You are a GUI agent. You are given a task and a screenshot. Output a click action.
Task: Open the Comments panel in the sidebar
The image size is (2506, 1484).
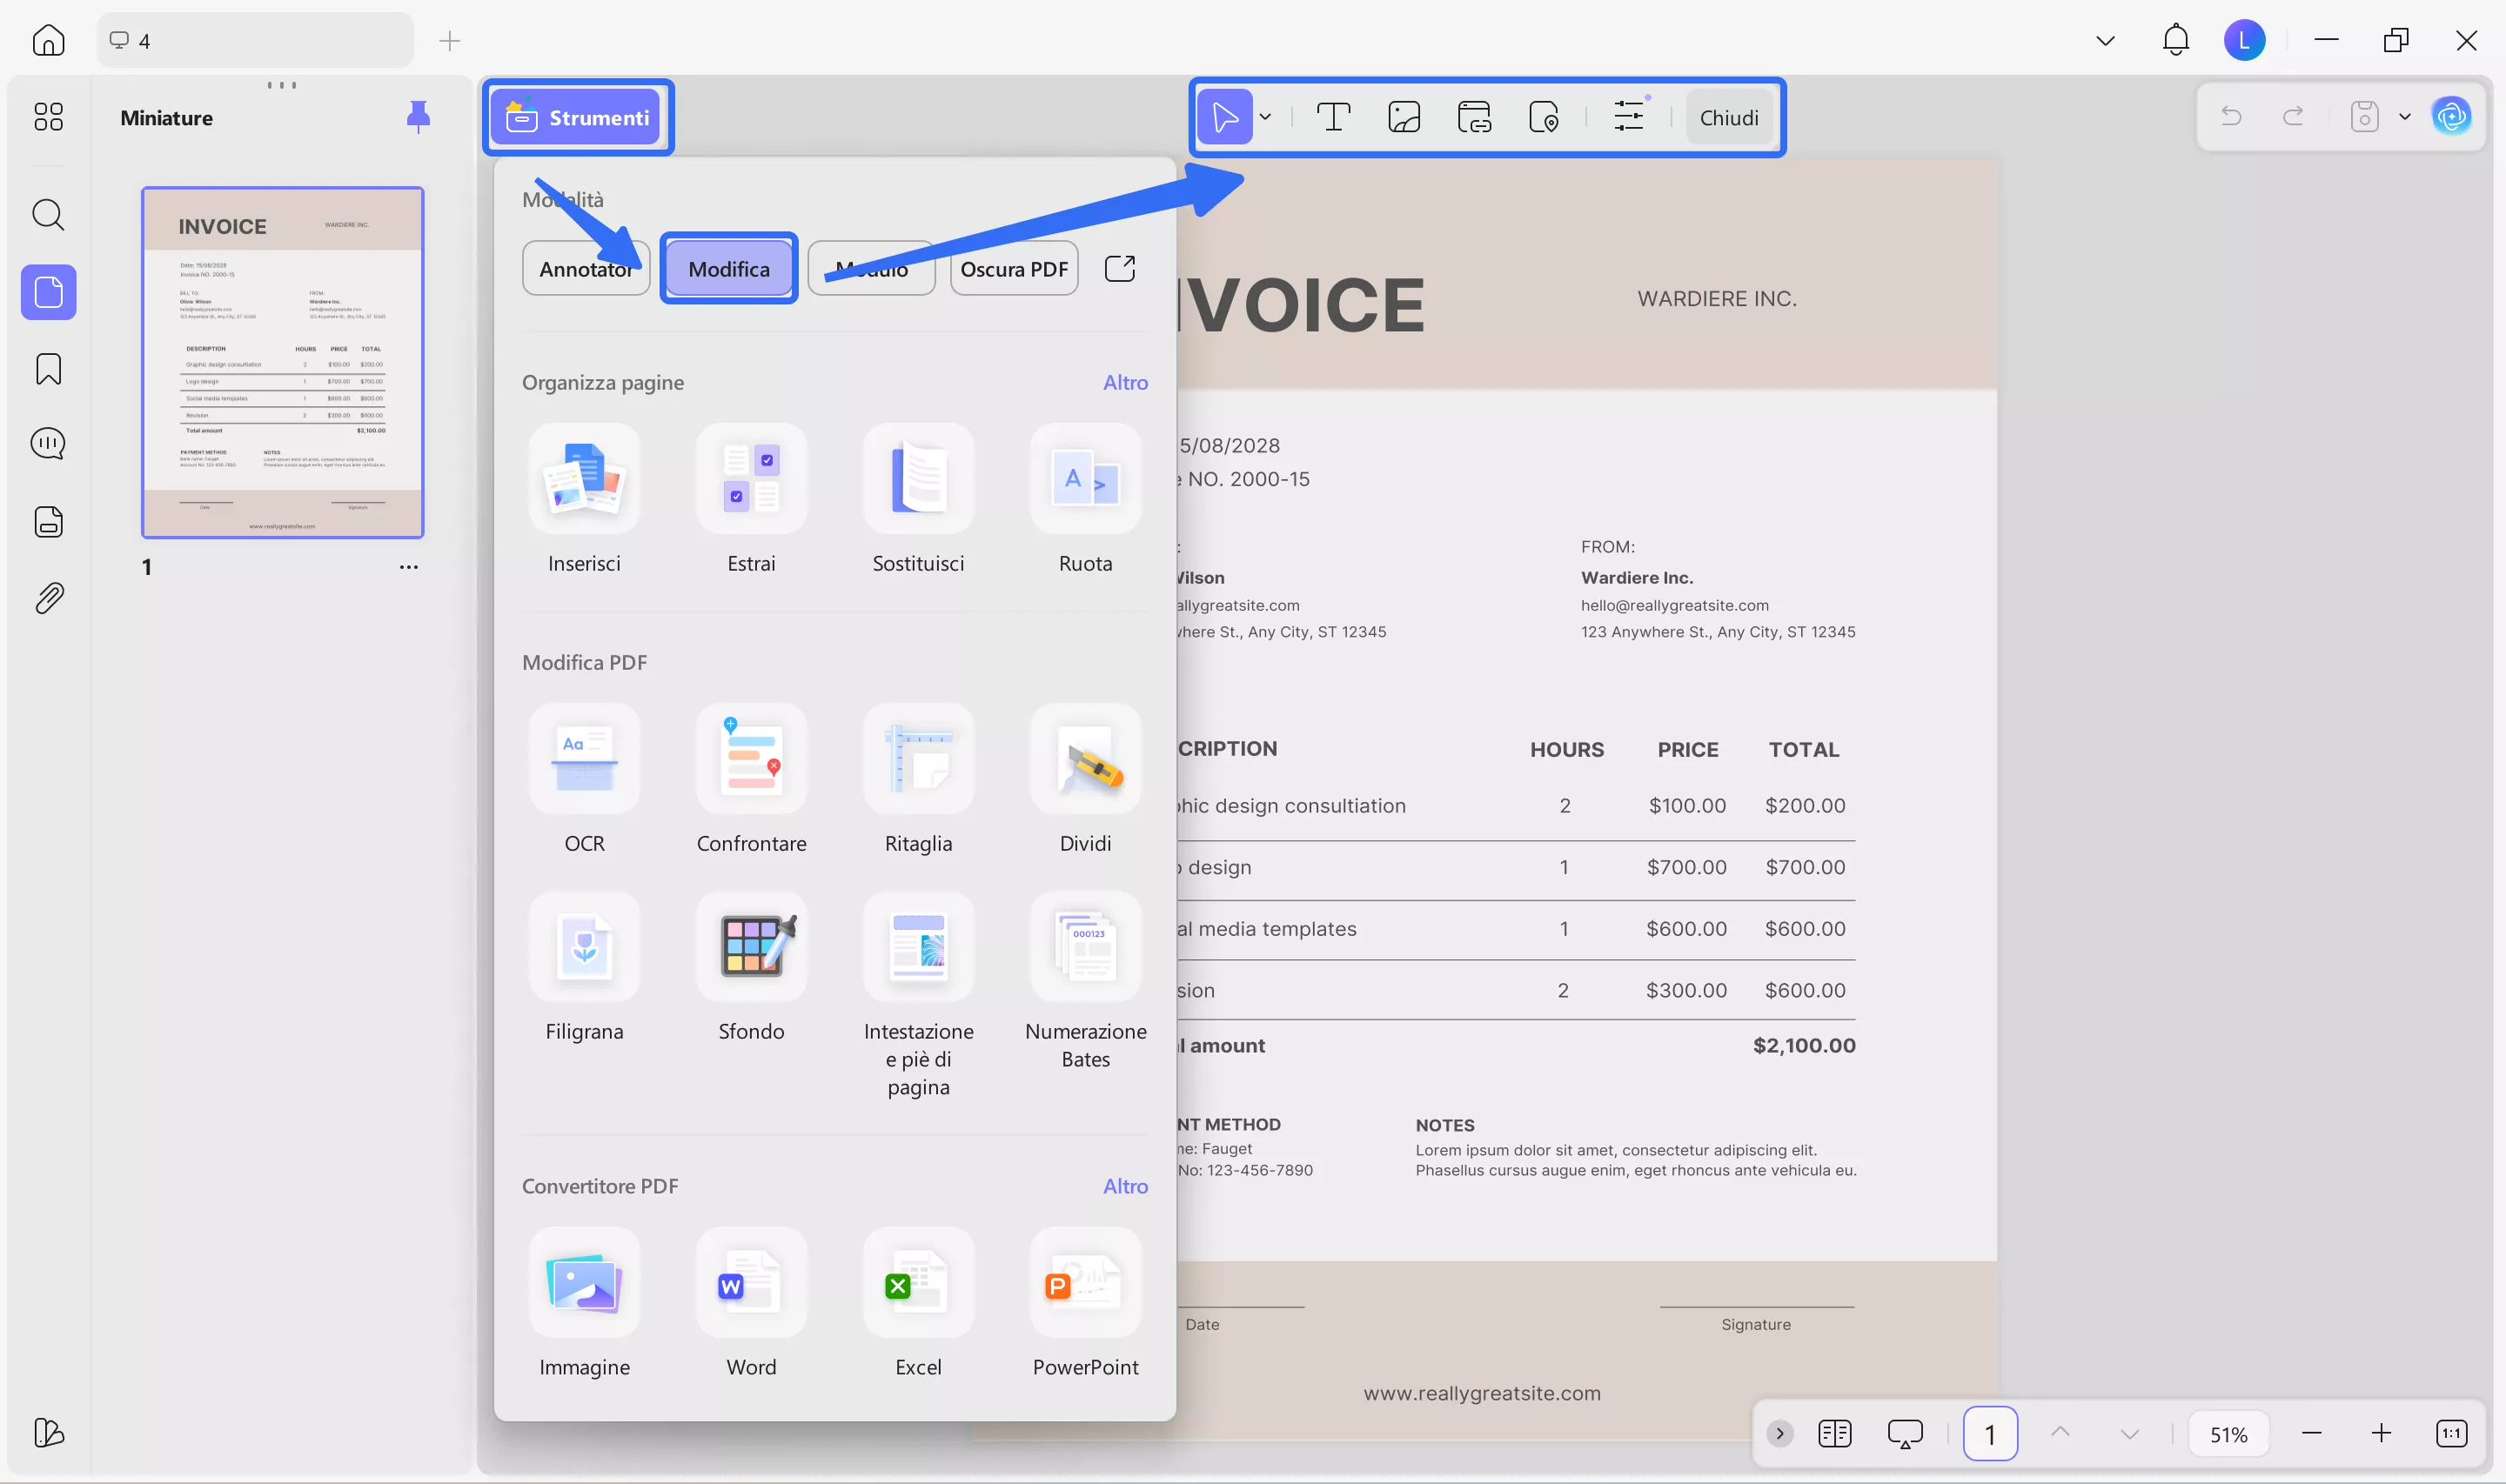click(x=47, y=443)
